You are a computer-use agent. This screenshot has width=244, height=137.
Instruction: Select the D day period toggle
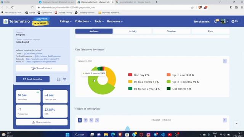coord(80,120)
